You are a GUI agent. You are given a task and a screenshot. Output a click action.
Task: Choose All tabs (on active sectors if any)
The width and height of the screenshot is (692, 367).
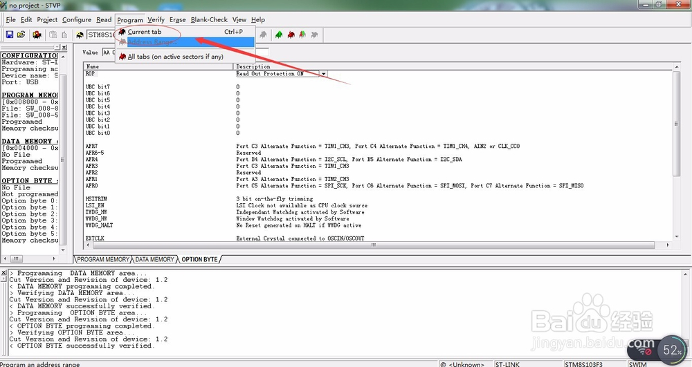[185, 57]
